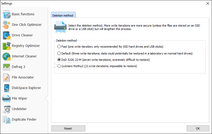Click the Duplicate Finder documents icon

pyautogui.click(x=7, y=120)
